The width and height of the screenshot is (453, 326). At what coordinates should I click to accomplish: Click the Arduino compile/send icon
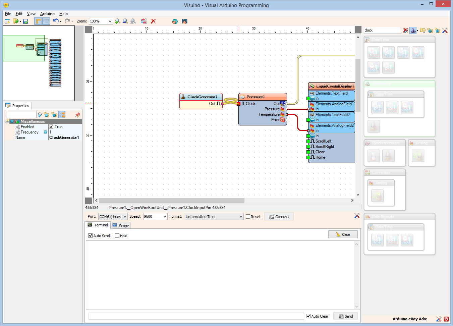(x=175, y=21)
